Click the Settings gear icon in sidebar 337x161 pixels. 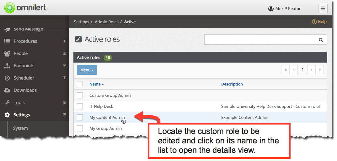(7, 115)
